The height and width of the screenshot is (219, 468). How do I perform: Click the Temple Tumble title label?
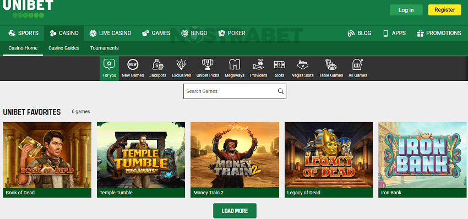click(x=116, y=193)
